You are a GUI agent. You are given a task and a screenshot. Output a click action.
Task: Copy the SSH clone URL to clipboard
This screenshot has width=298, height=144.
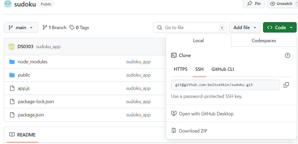(x=286, y=85)
